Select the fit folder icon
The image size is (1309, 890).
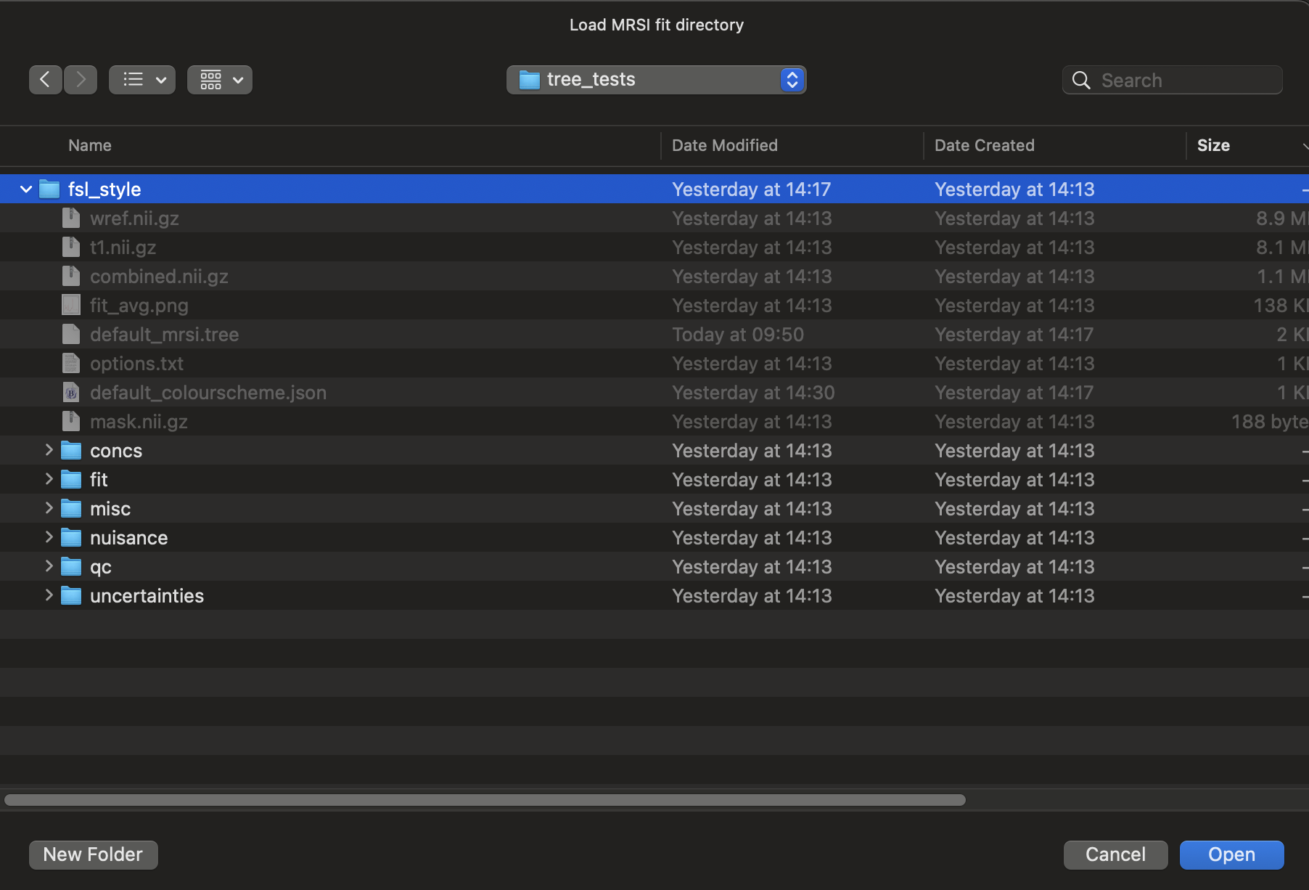[x=71, y=480]
